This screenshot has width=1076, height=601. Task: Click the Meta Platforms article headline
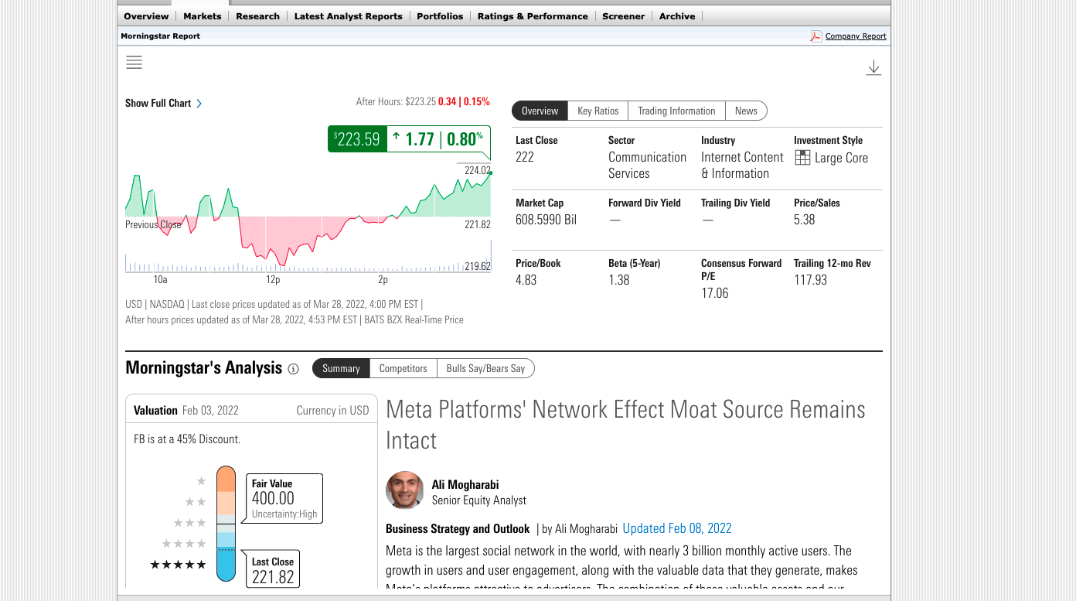[x=626, y=425]
